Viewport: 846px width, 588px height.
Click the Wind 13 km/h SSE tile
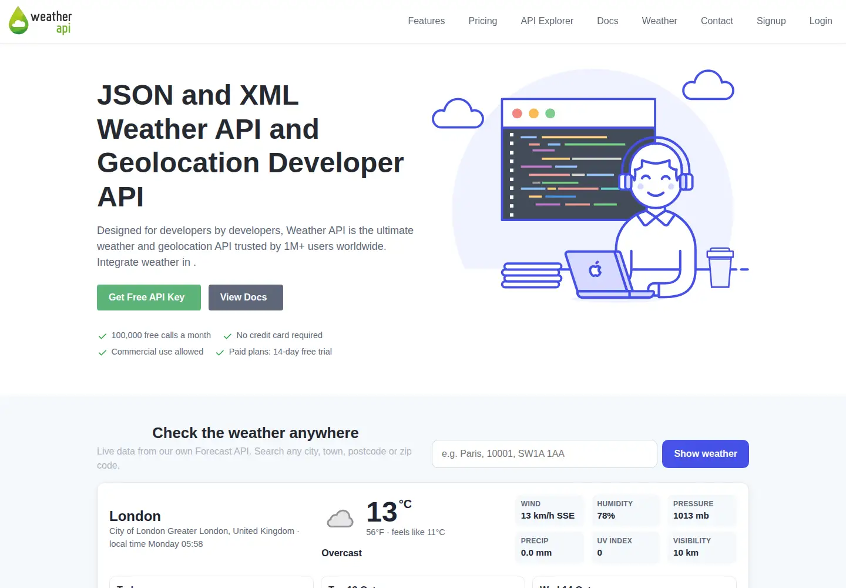[549, 510]
